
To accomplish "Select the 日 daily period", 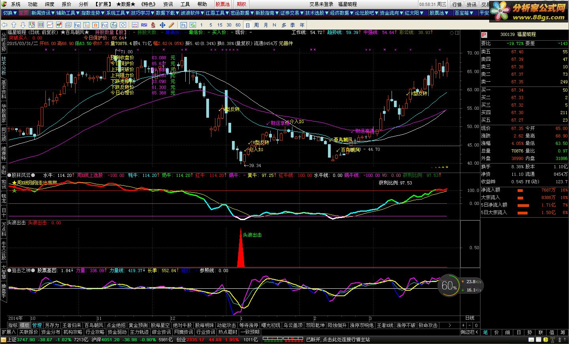I will point(247,25).
